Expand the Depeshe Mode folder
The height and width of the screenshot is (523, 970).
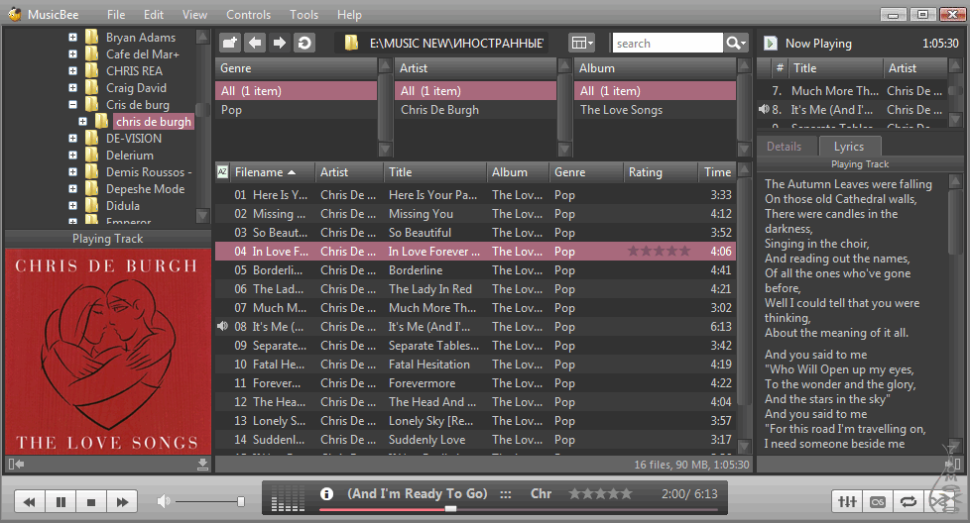pos(73,189)
